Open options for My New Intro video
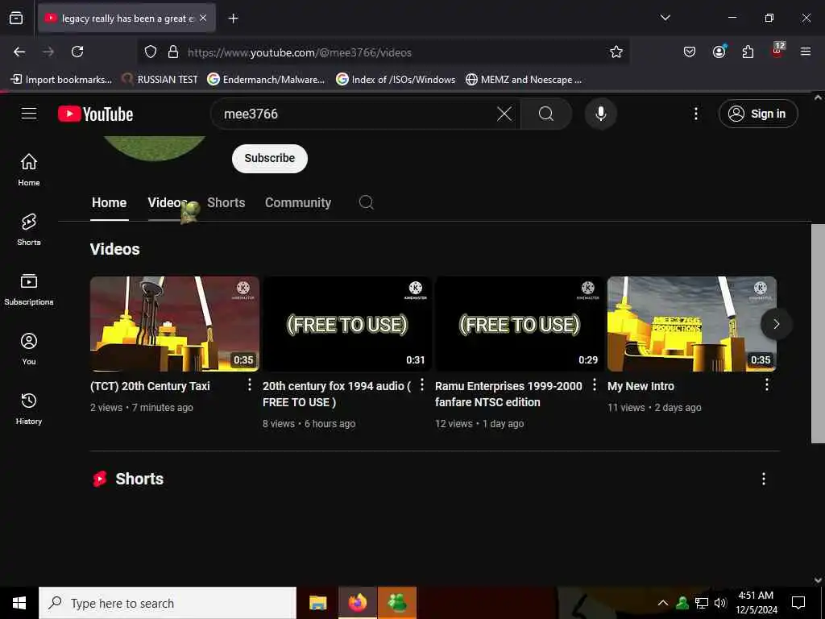This screenshot has width=825, height=619. point(767,384)
